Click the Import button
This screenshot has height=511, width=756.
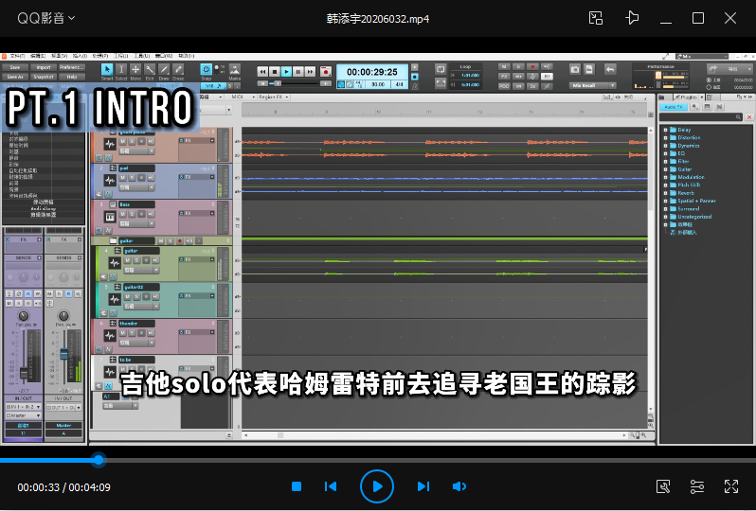click(44, 68)
